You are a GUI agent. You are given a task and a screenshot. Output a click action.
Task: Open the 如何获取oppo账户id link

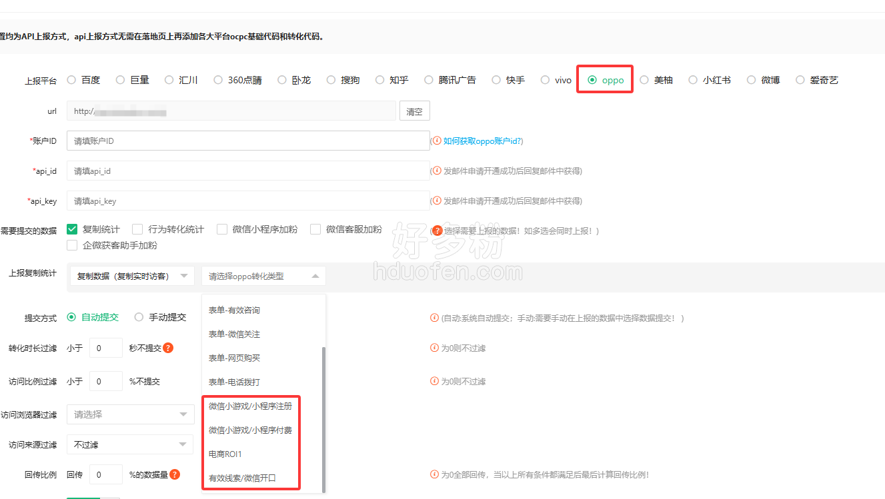482,141
